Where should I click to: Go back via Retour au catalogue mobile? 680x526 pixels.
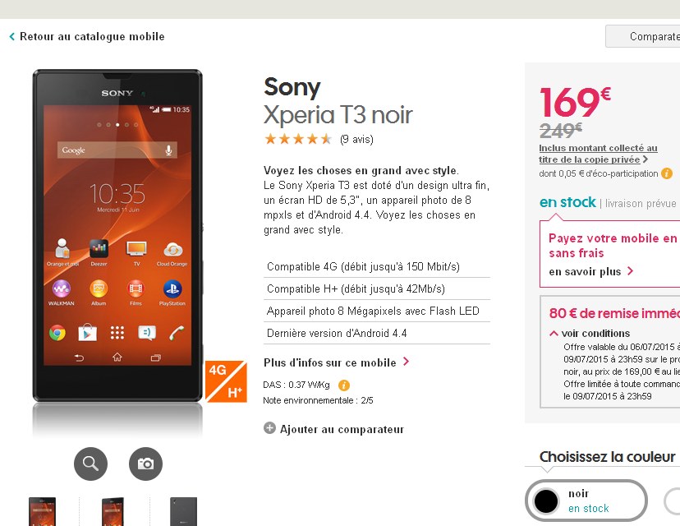92,36
